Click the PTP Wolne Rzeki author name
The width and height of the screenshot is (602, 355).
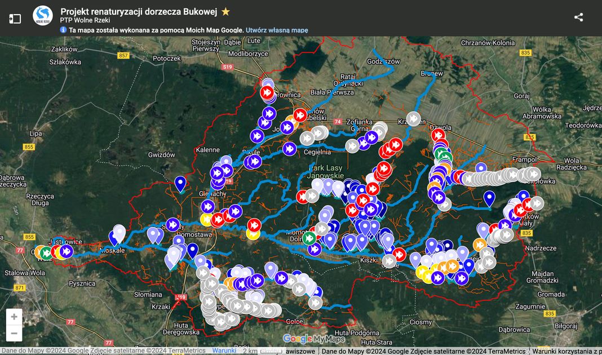[85, 20]
